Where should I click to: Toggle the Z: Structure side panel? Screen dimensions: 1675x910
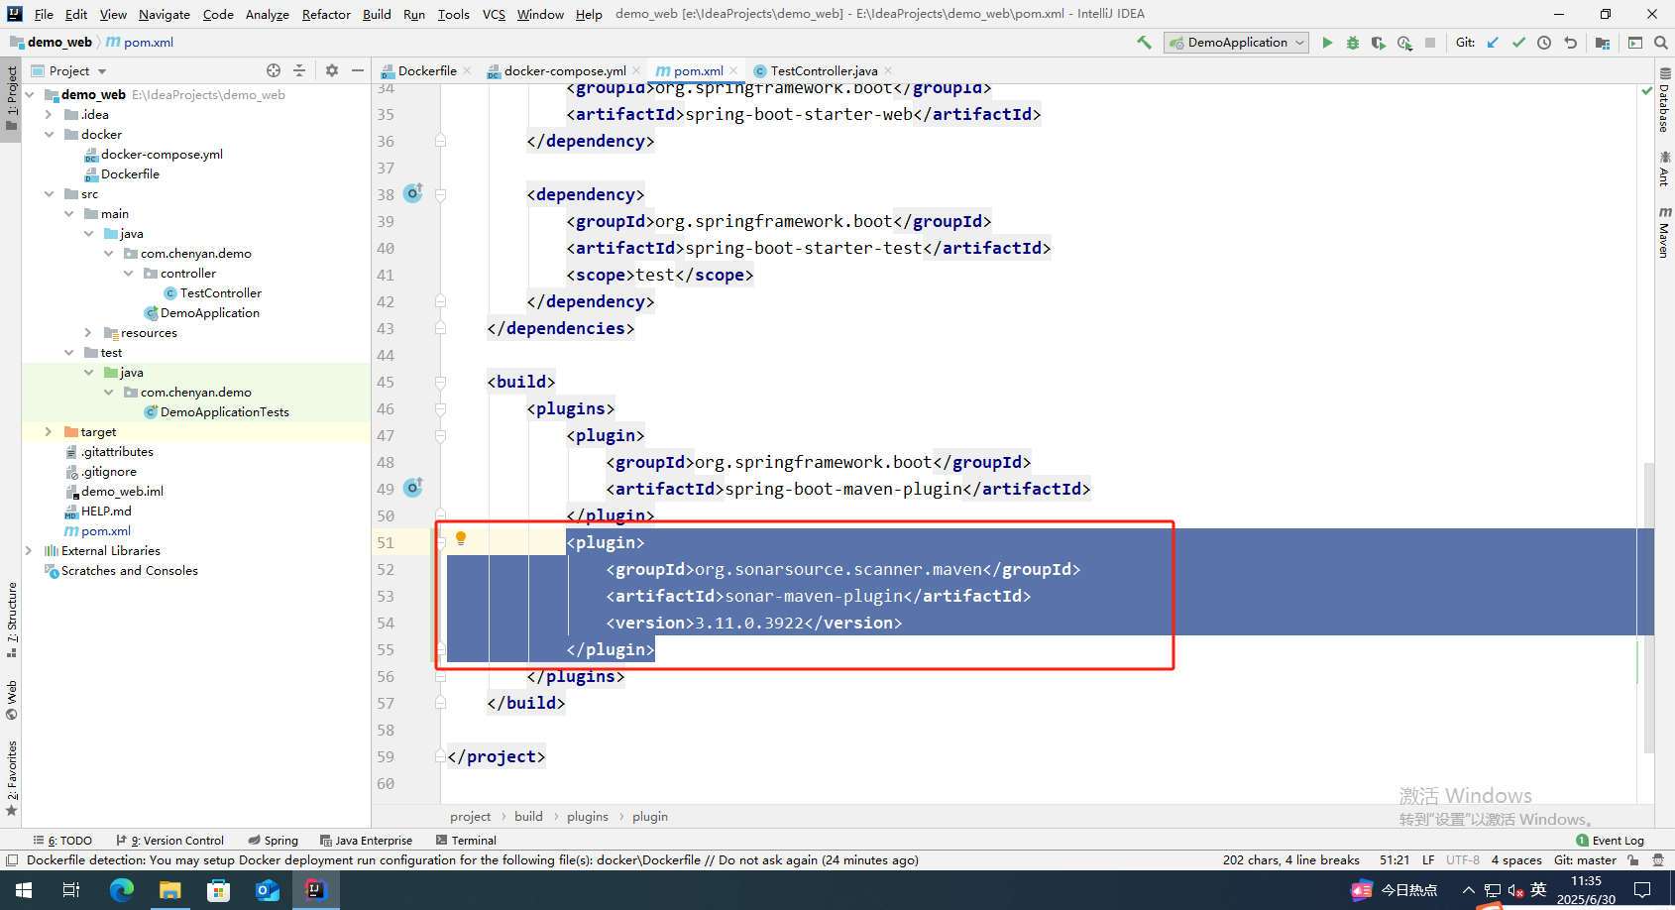point(12,621)
